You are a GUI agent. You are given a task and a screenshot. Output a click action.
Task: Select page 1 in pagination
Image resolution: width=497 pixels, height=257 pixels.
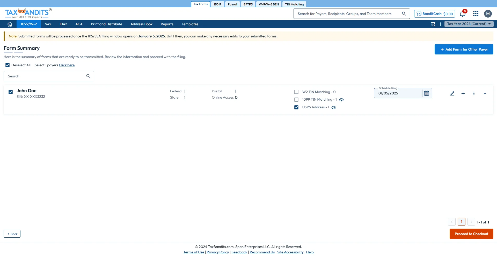point(462,222)
